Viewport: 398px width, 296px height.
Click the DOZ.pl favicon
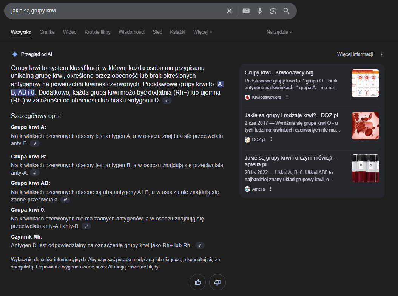[247, 139]
